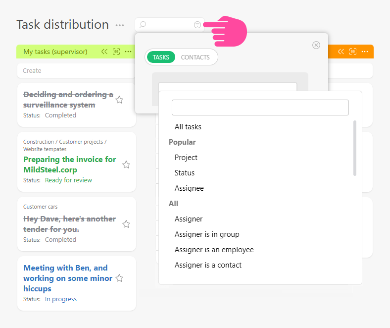
Task: Collapse the My tasks (supervisor) column
Action: pyautogui.click(x=104, y=52)
